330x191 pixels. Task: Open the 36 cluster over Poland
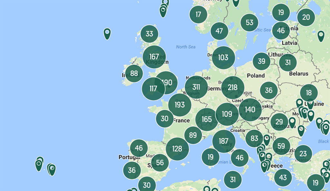pyautogui.click(x=269, y=90)
